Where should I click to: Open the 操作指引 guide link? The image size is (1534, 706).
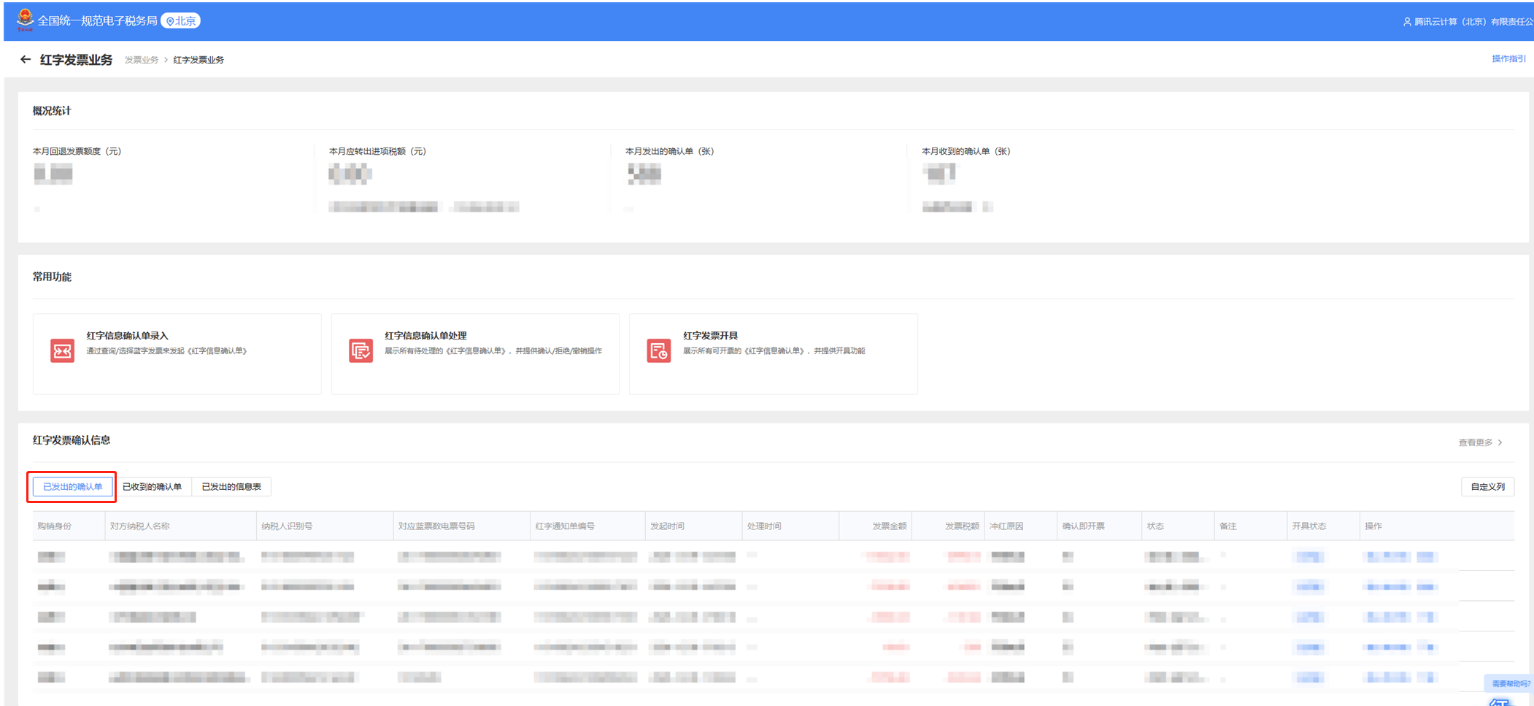pos(1508,59)
